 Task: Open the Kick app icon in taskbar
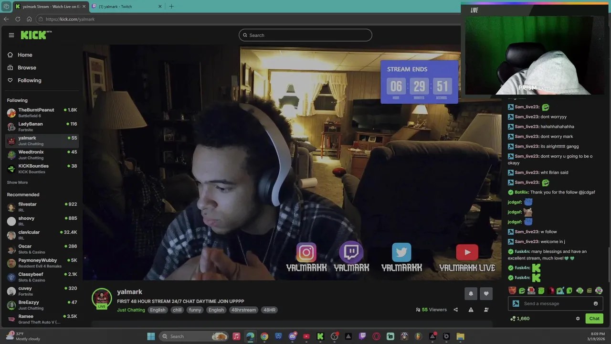[x=320, y=336]
